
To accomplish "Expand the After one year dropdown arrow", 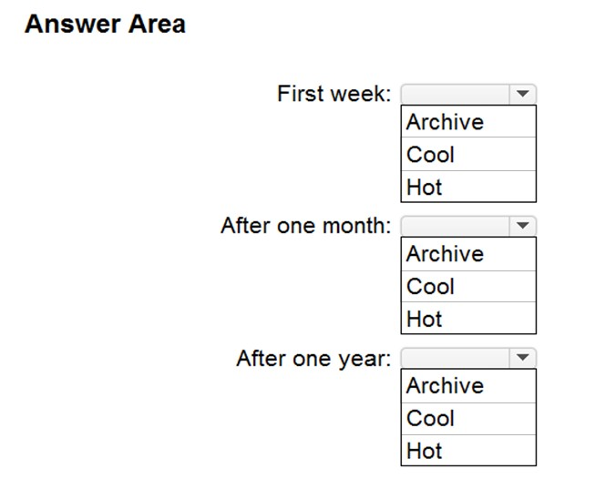I will pyautogui.click(x=523, y=358).
